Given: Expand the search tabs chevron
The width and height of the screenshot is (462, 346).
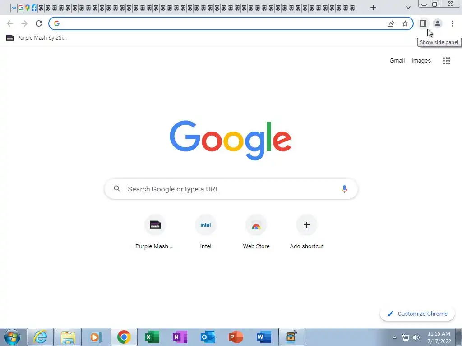Looking at the screenshot, I should click(408, 8).
